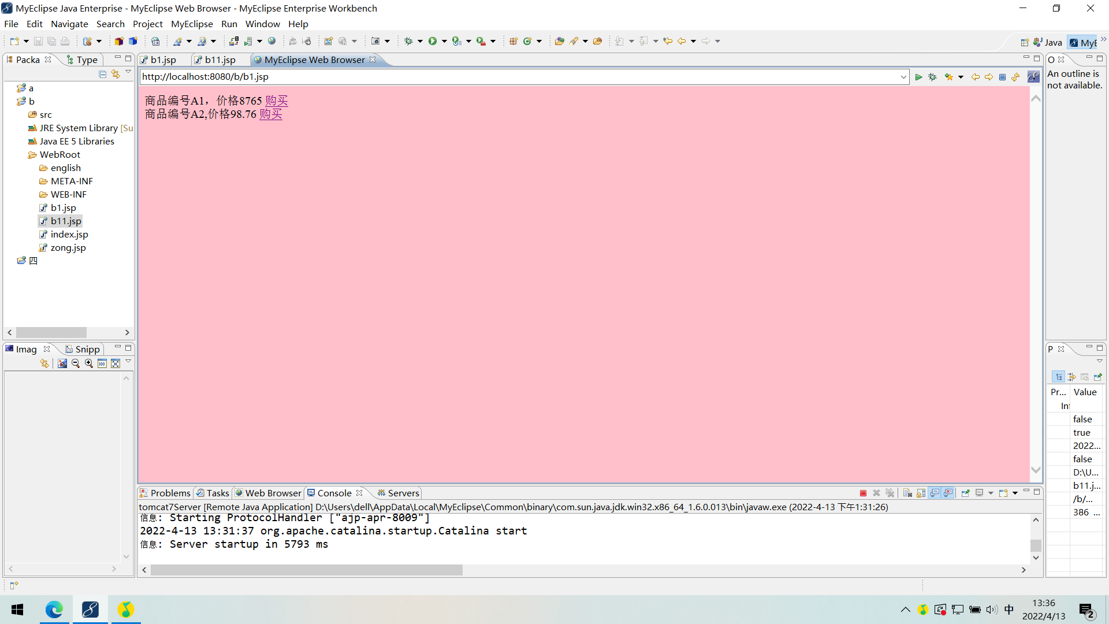Click the browser back arrow

pyautogui.click(x=976, y=77)
